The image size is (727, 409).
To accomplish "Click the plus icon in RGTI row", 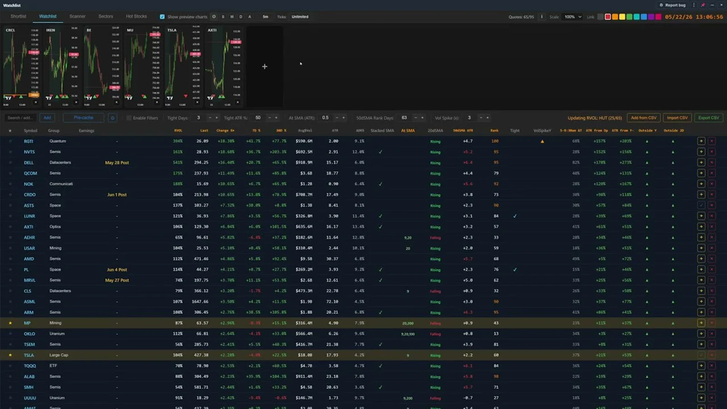I will [x=701, y=141].
